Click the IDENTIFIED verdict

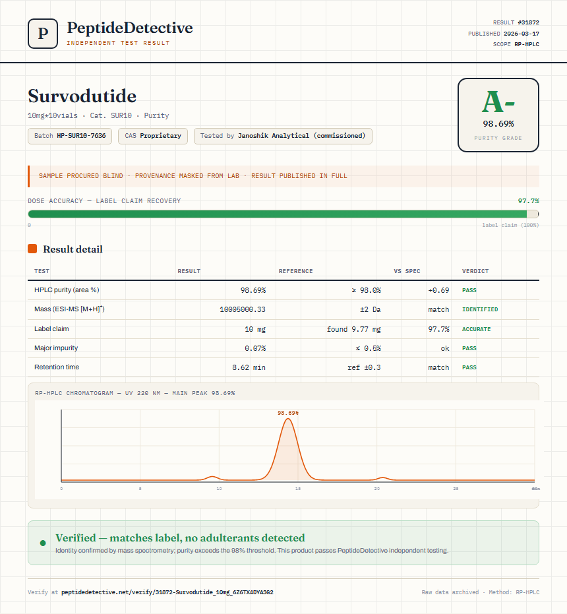(x=480, y=309)
